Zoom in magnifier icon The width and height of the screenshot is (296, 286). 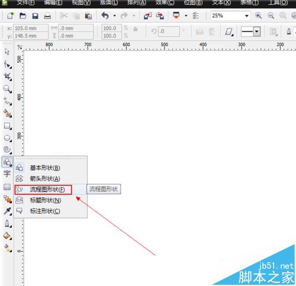258,15
